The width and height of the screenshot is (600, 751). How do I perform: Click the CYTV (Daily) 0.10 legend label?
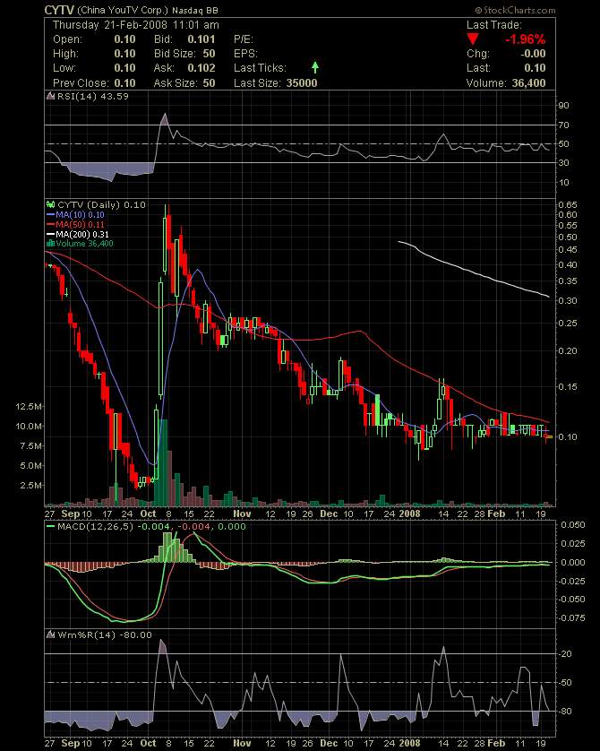[101, 204]
